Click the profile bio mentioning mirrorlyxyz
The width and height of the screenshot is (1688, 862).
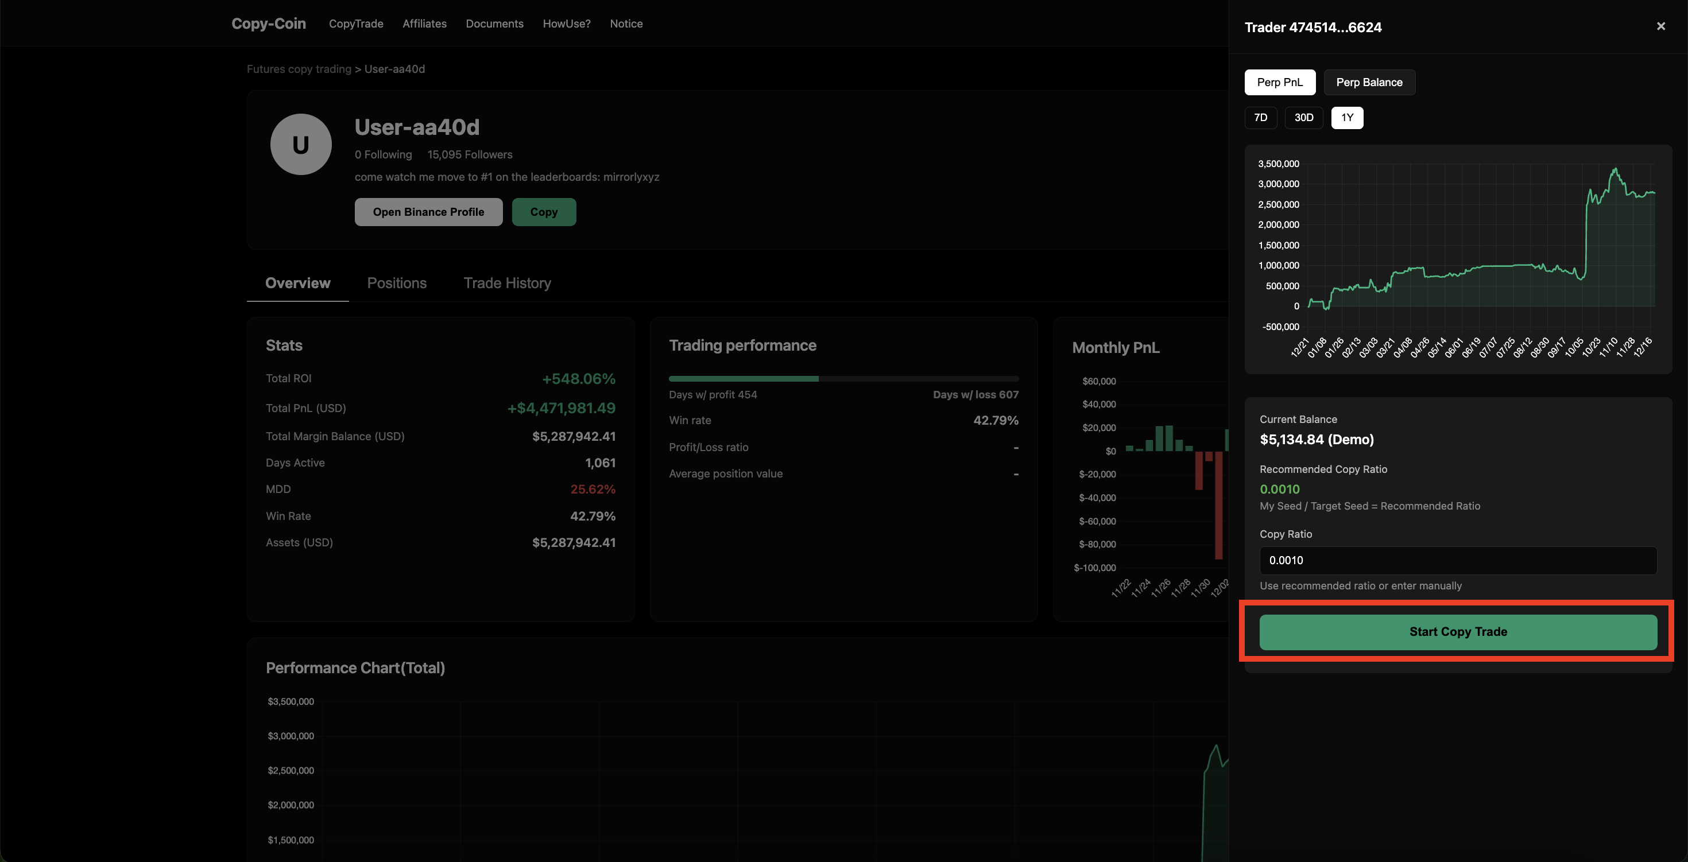tap(506, 177)
